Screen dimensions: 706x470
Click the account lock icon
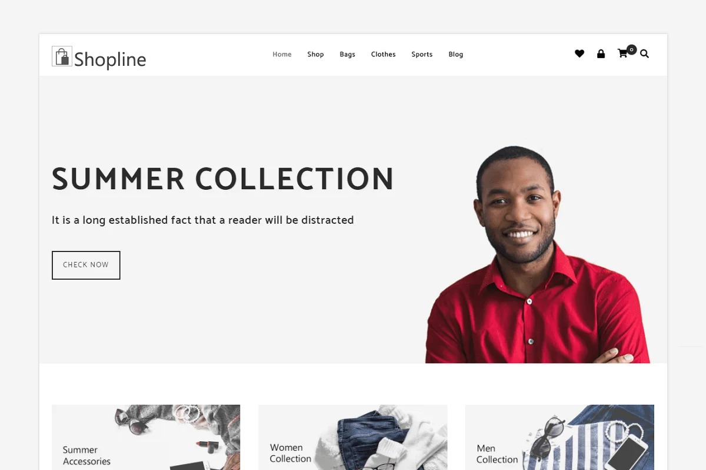click(x=601, y=53)
